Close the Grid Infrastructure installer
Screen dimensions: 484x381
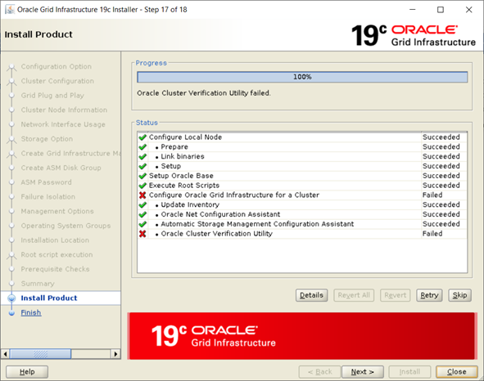(456, 372)
